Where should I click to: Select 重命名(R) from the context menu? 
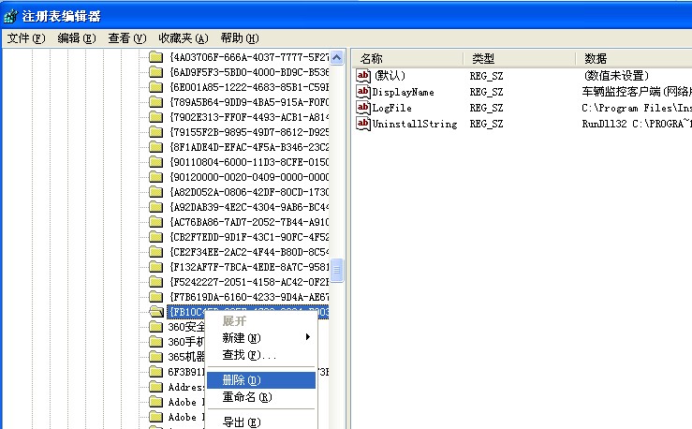pos(246,397)
